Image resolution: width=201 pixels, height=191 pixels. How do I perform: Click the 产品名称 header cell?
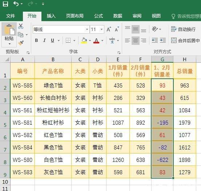(53, 71)
